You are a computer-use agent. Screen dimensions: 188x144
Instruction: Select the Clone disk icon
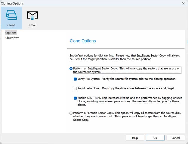11,15
